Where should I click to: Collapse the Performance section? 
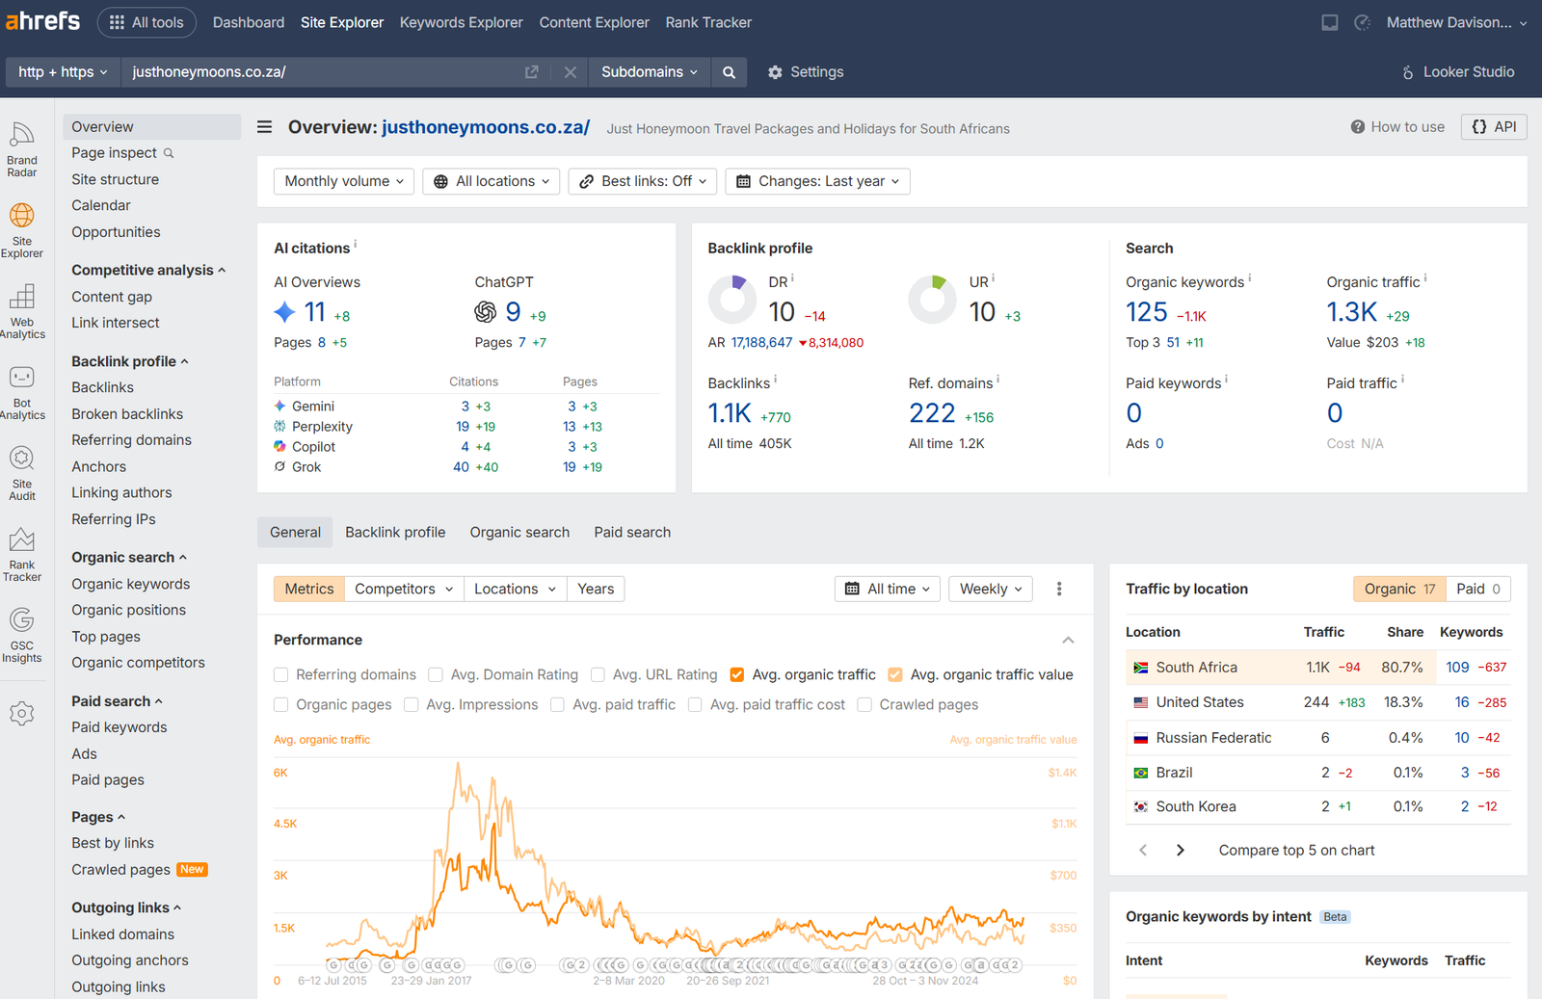(x=1068, y=640)
